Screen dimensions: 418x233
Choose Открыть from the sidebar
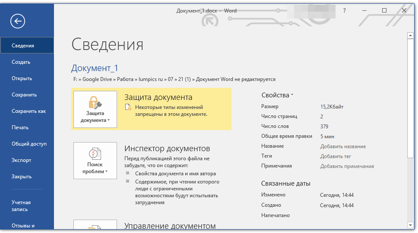click(x=22, y=78)
